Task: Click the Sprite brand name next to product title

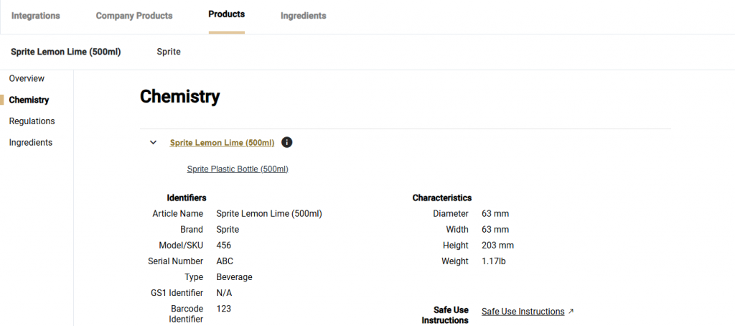Action: (169, 52)
